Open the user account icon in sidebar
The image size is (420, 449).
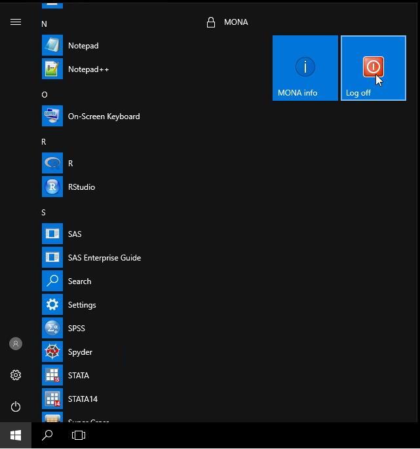(16, 344)
